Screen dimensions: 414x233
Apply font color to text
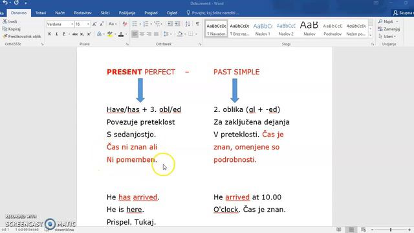pos(121,34)
